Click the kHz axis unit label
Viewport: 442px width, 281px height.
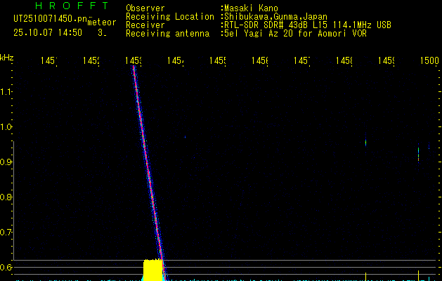7,58
